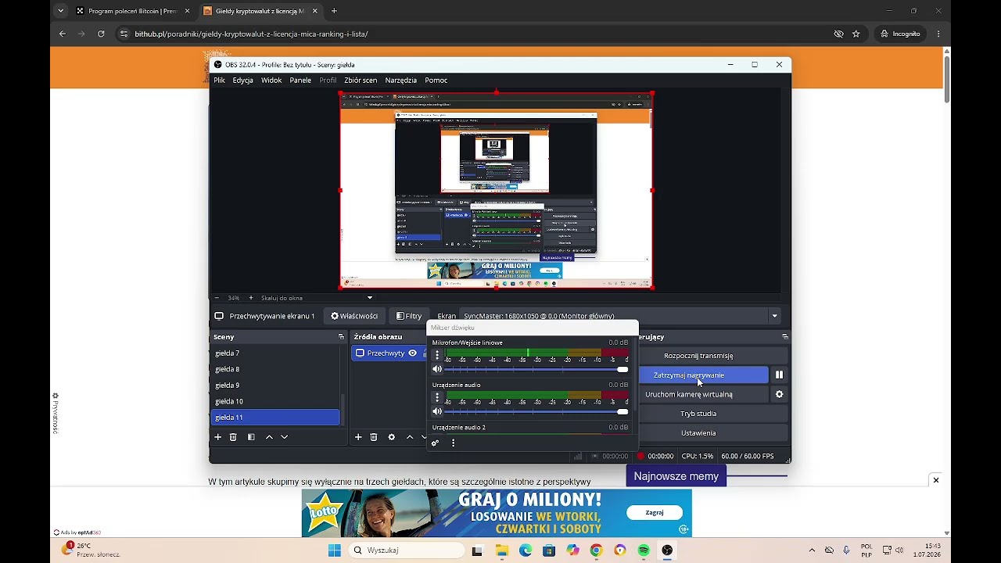Reload the bithub.pl page
This screenshot has width=1001, height=563.
coord(101,34)
